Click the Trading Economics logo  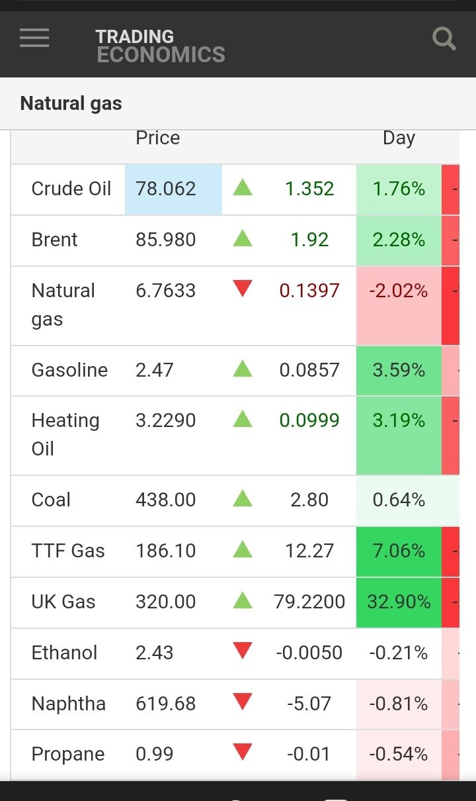160,46
